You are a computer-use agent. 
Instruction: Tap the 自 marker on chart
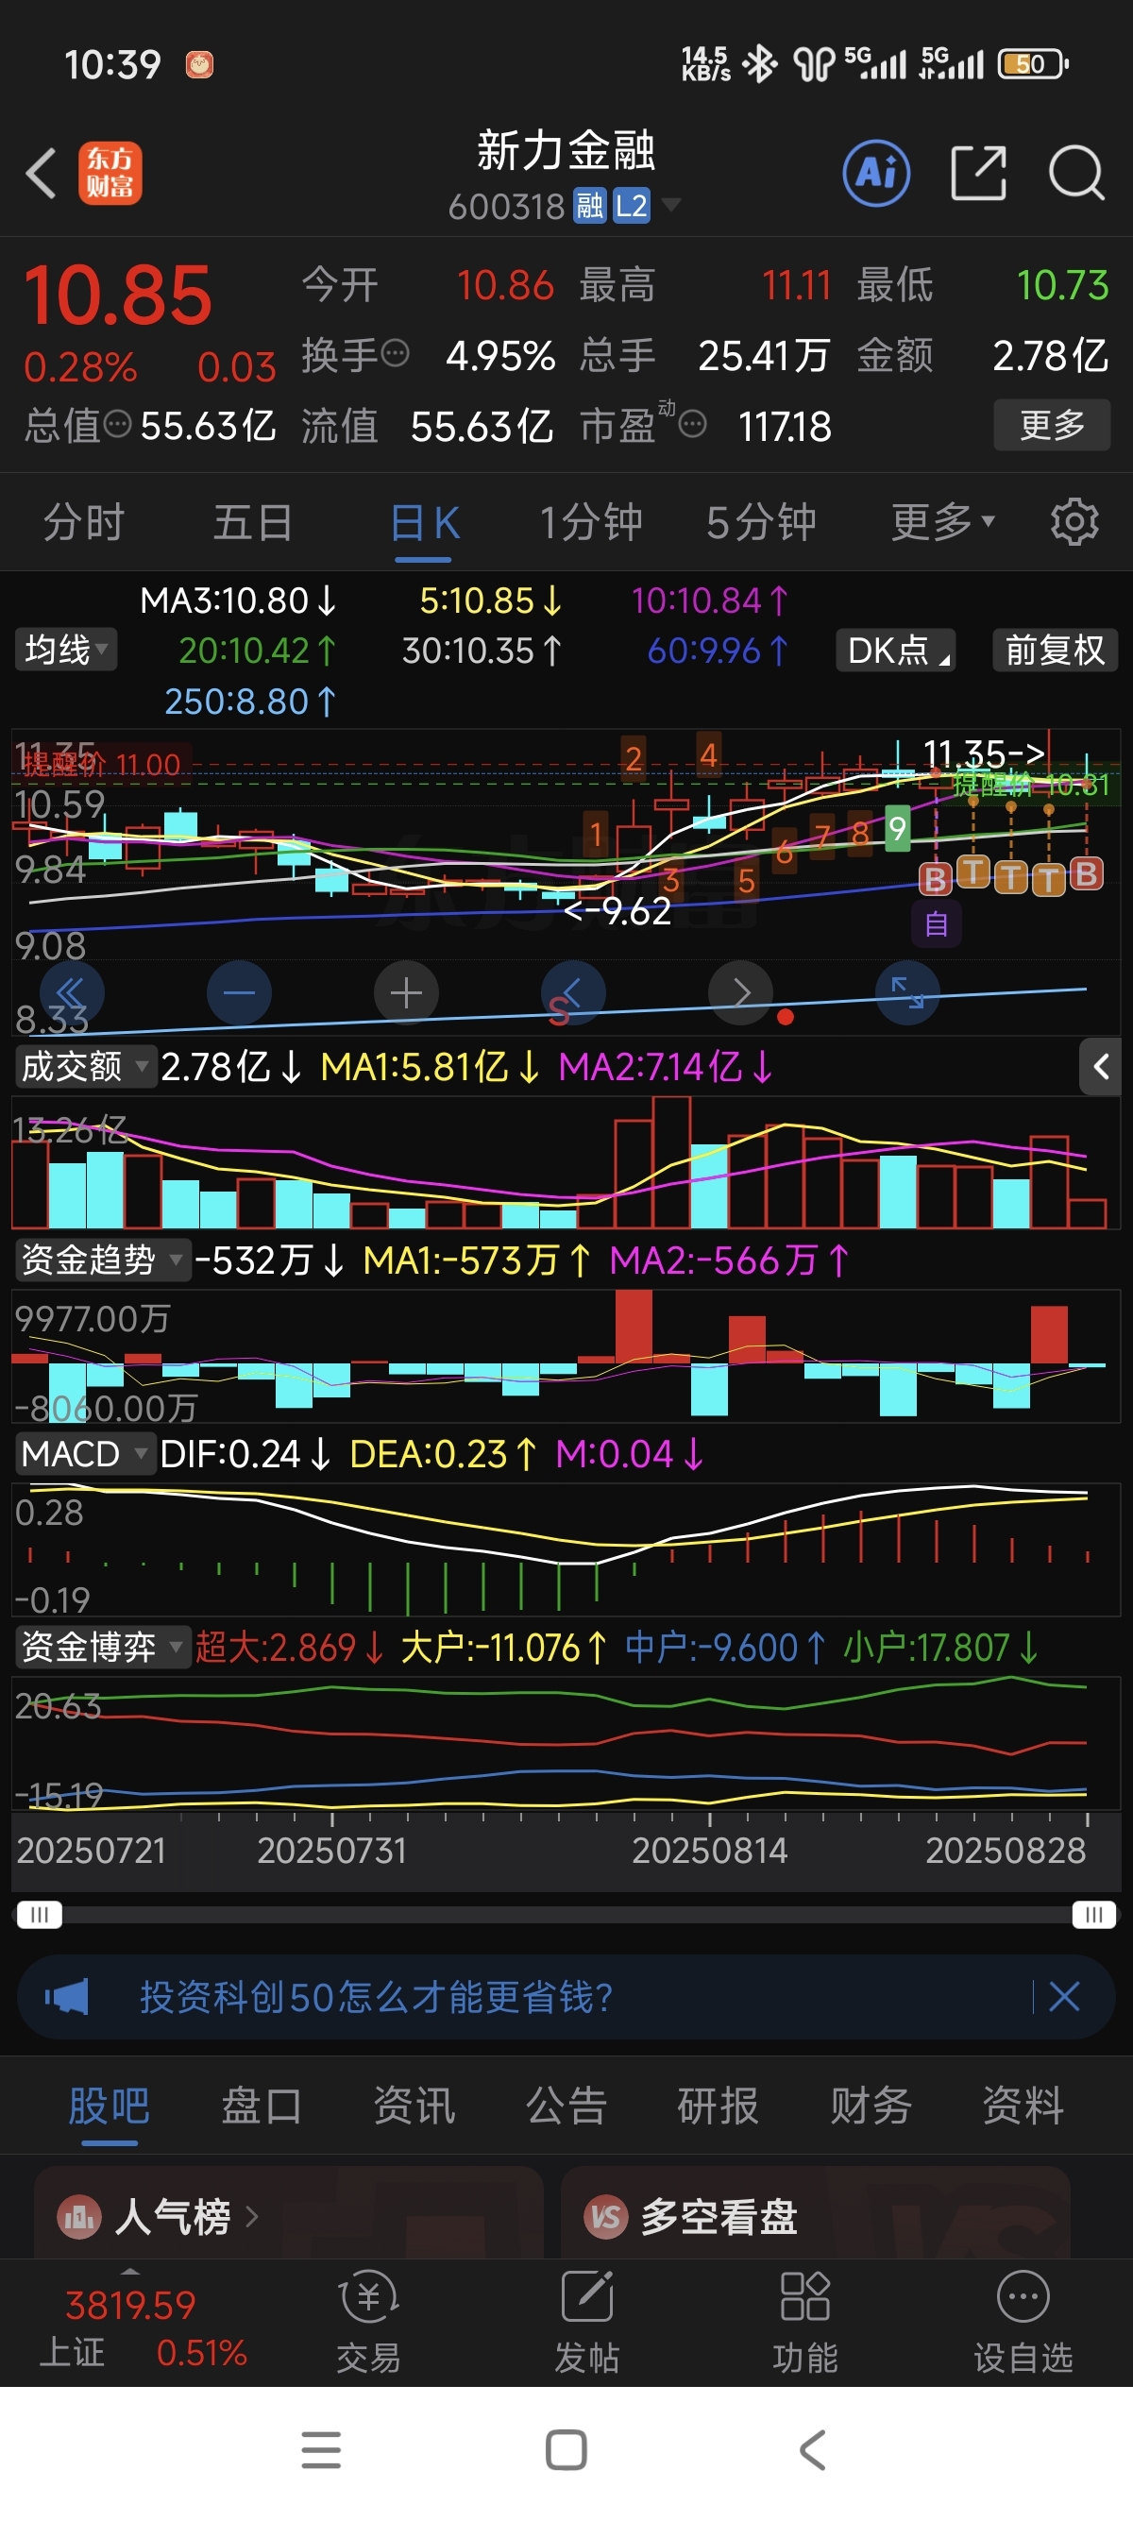[937, 923]
